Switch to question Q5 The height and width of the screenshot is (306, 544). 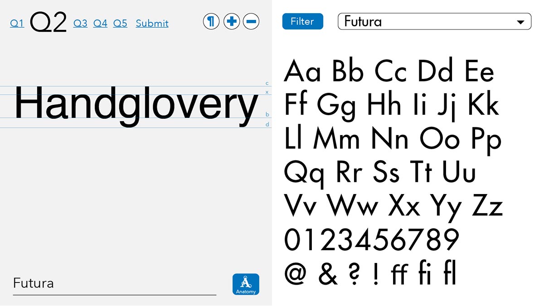tap(120, 23)
